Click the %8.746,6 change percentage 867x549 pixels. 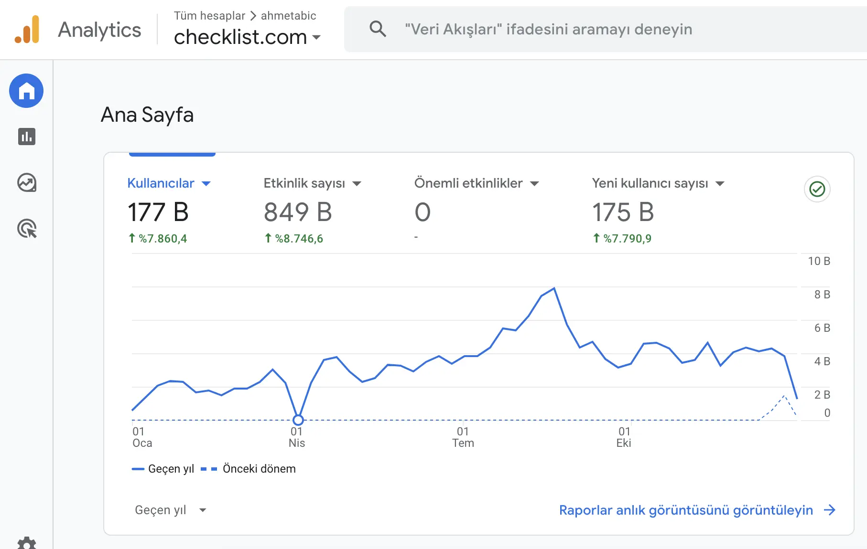[294, 238]
